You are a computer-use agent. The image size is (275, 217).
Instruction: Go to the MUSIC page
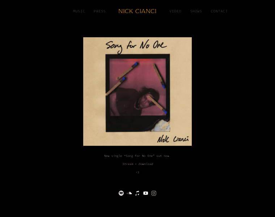coord(79,11)
